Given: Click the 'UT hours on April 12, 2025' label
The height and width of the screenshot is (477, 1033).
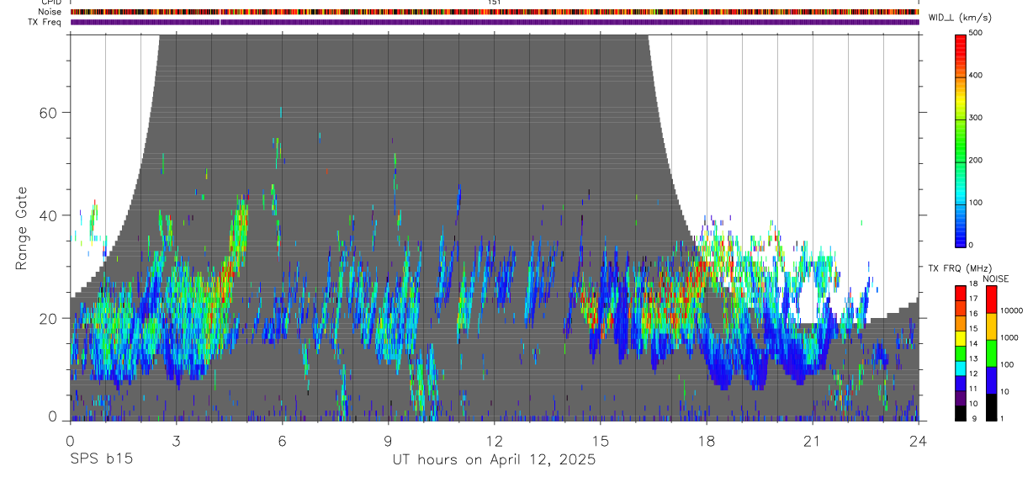Looking at the screenshot, I should click(x=494, y=460).
